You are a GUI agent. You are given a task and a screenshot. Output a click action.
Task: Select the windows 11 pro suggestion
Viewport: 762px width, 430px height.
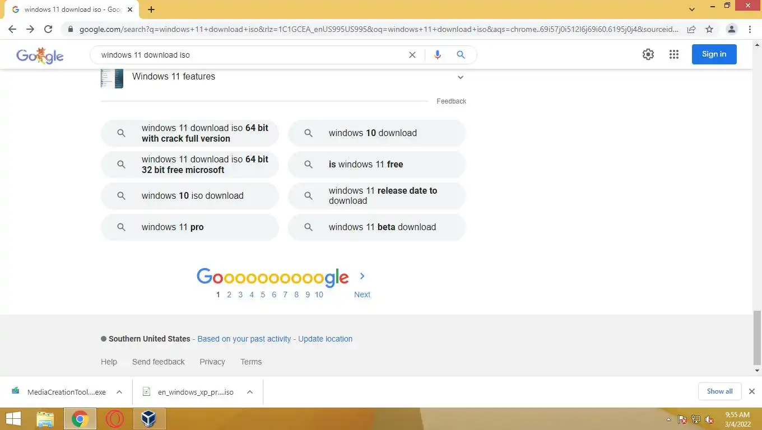[x=190, y=227]
